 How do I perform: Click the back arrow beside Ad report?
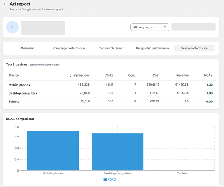click(x=5, y=4)
